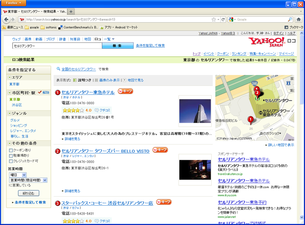Image resolution: width=305 pixels, height=225 pixels.
Task: Collapse the その他の条件 section
Action: coord(9,143)
